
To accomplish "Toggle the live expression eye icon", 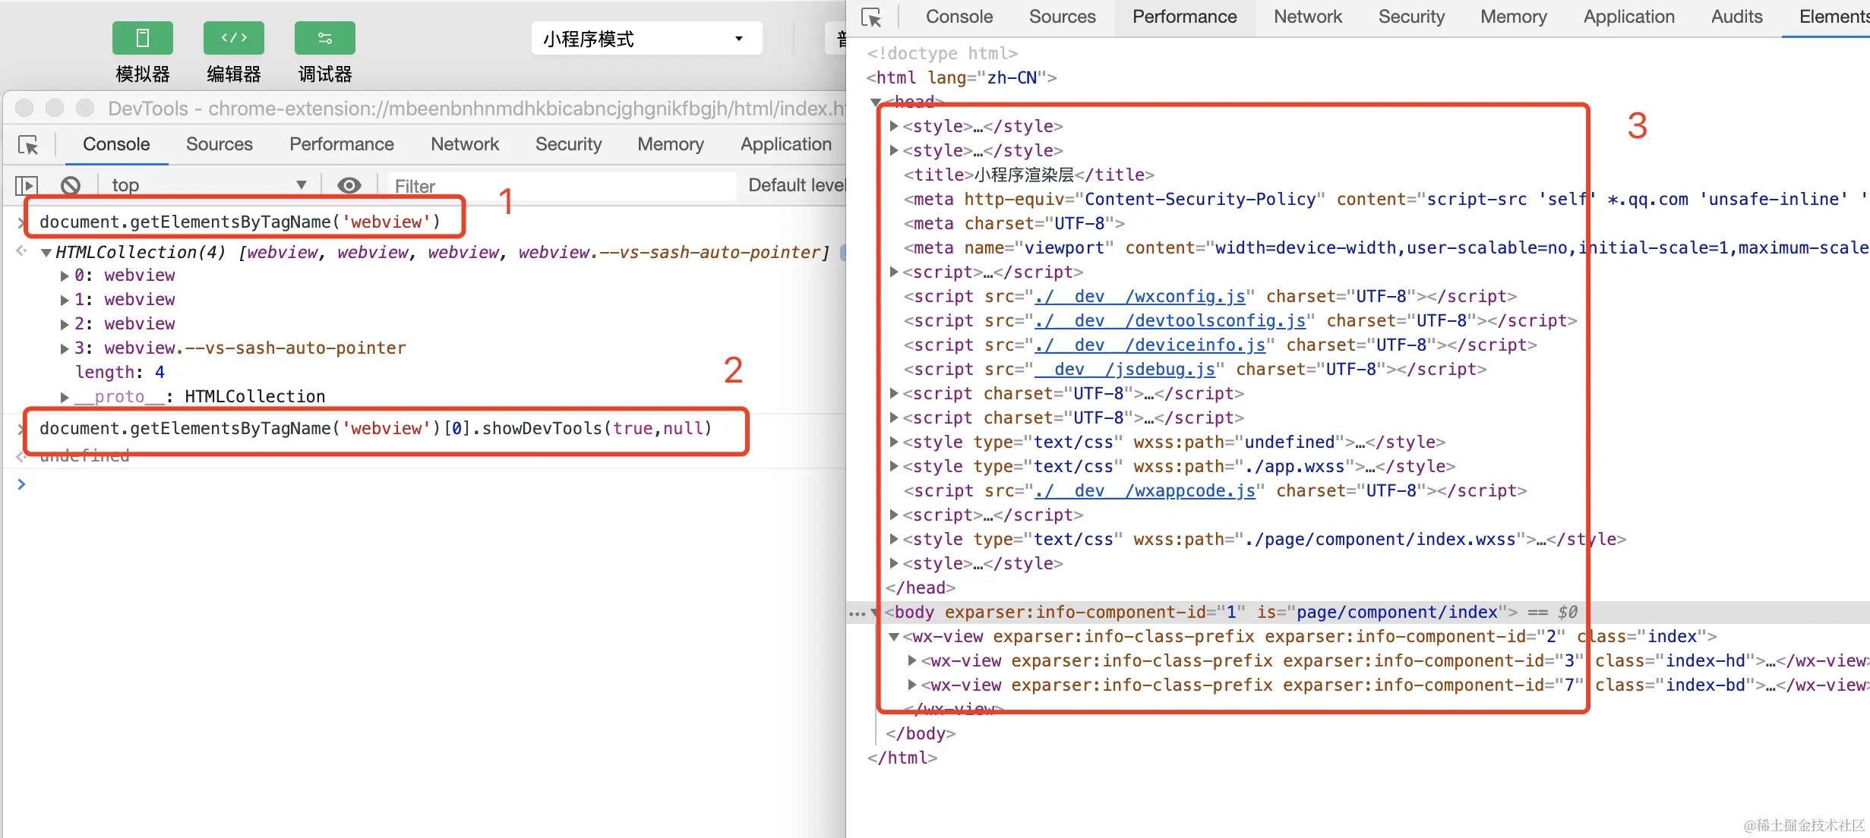I will click(349, 185).
